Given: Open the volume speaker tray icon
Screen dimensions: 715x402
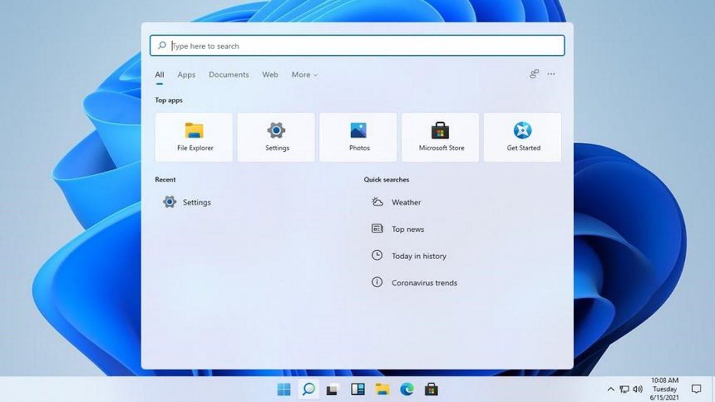Looking at the screenshot, I should (637, 389).
